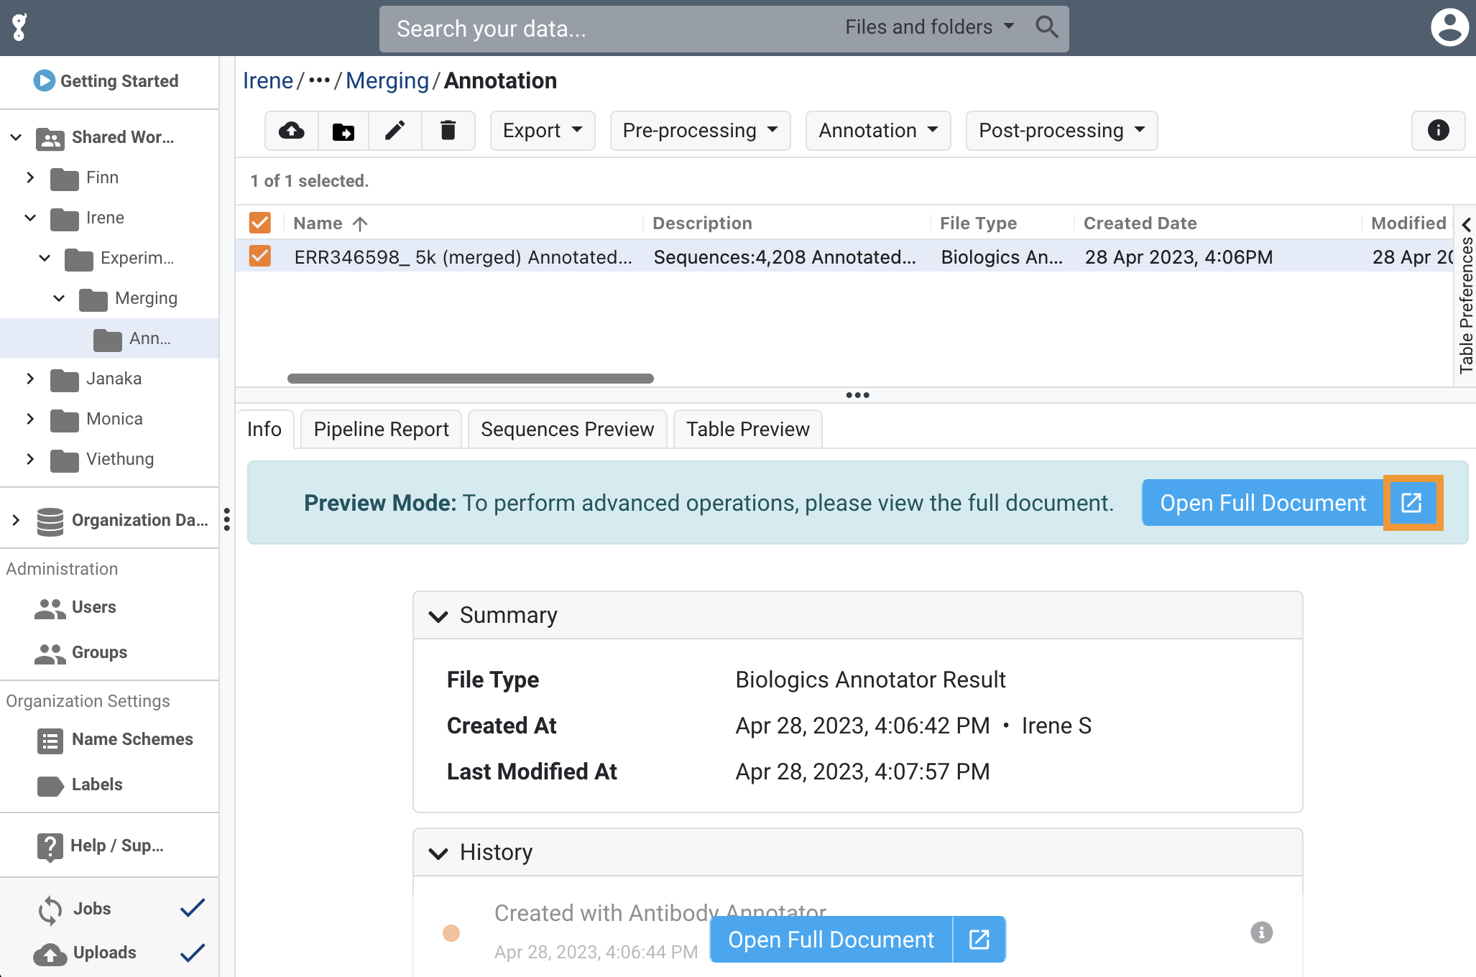1476x977 pixels.
Task: Click the application logo icon
Action: (20, 28)
